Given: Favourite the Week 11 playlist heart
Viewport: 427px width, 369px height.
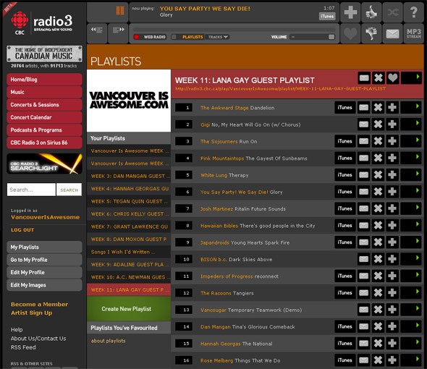Looking at the screenshot, I should click(392, 78).
